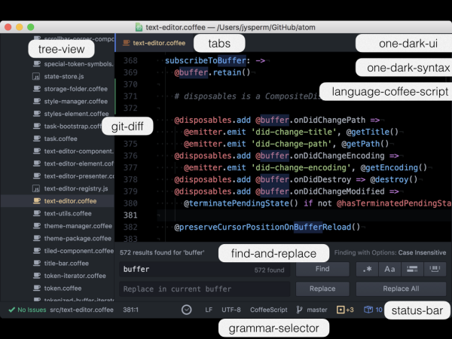452x339 pixels.
Task: Open special-token-symbols file in tree view
Action: pyautogui.click(x=78, y=64)
